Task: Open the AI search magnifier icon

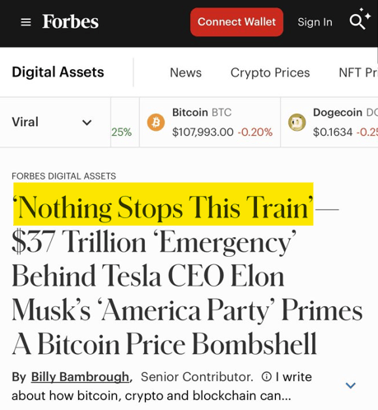Action: (x=360, y=19)
